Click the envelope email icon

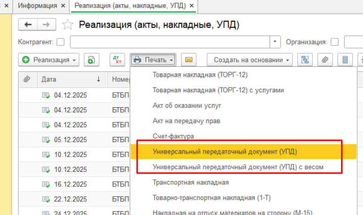click(189, 60)
